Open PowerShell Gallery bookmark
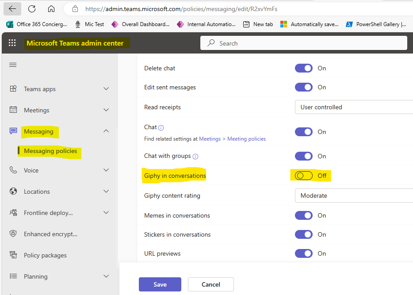 (376, 24)
